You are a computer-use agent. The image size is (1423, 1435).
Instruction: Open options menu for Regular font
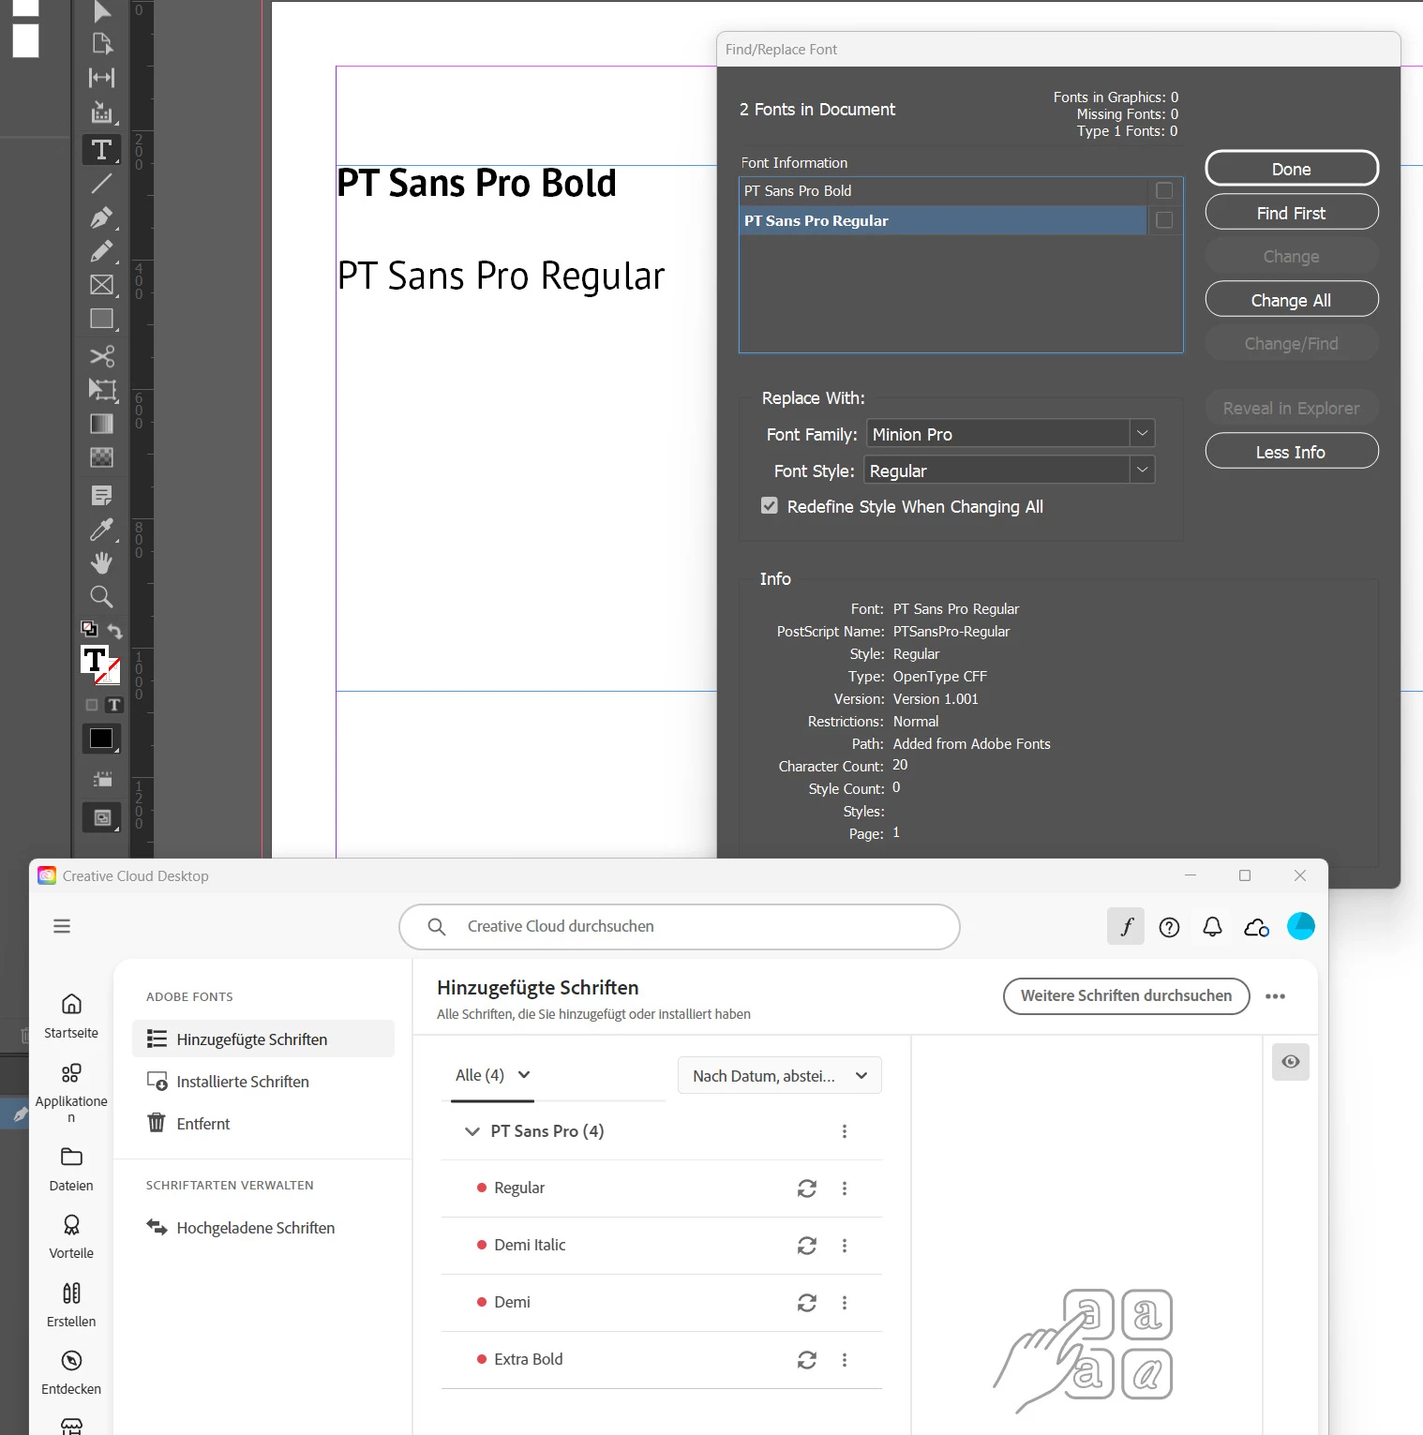tap(845, 1188)
